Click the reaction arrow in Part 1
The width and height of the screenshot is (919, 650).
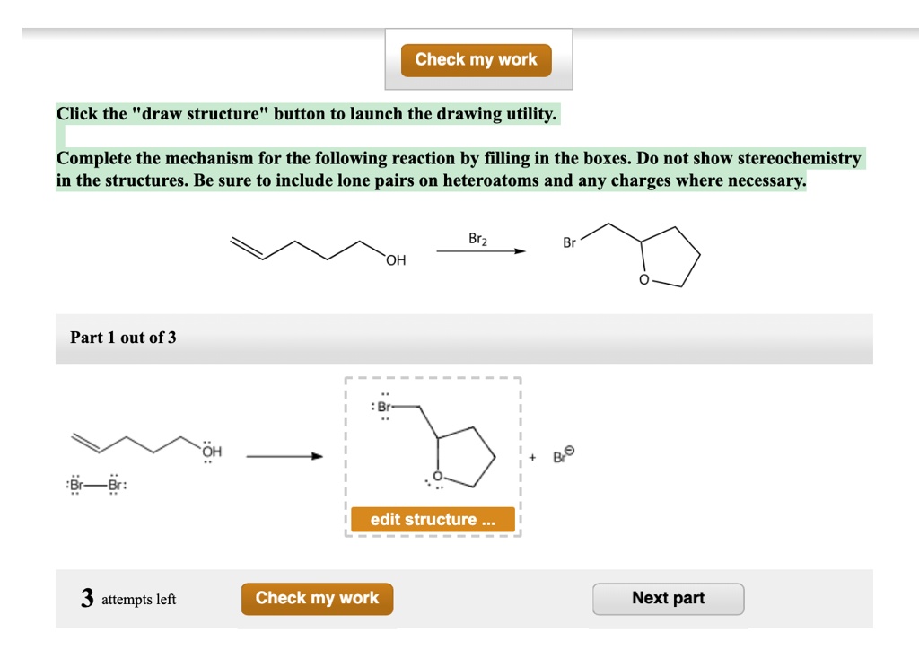pyautogui.click(x=283, y=455)
